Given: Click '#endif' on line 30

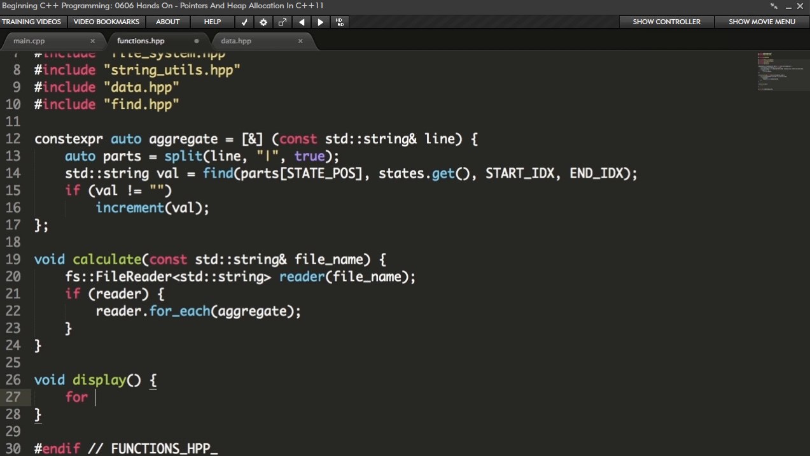Looking at the screenshot, I should 57,448.
